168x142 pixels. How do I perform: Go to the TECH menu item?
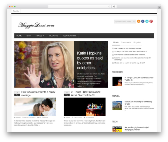[29, 36]
